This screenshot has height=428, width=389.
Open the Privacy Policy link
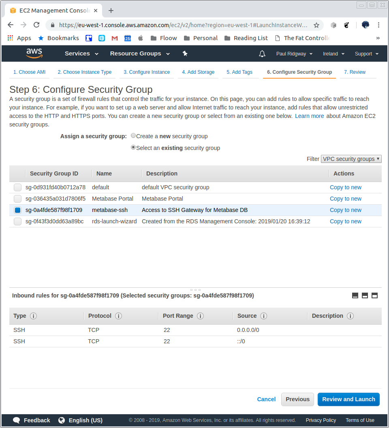[321, 420]
